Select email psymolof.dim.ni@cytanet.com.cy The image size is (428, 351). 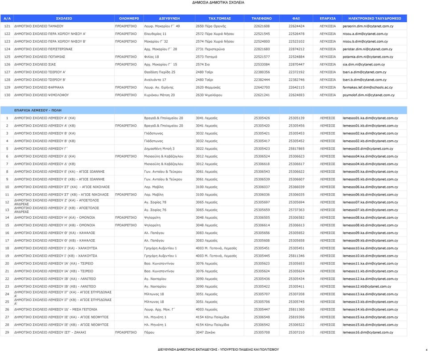[369, 95]
